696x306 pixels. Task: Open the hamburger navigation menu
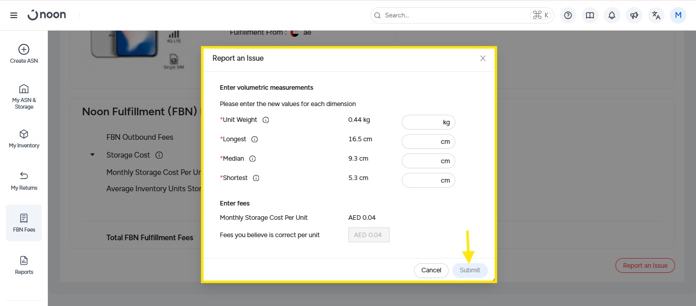coord(14,15)
